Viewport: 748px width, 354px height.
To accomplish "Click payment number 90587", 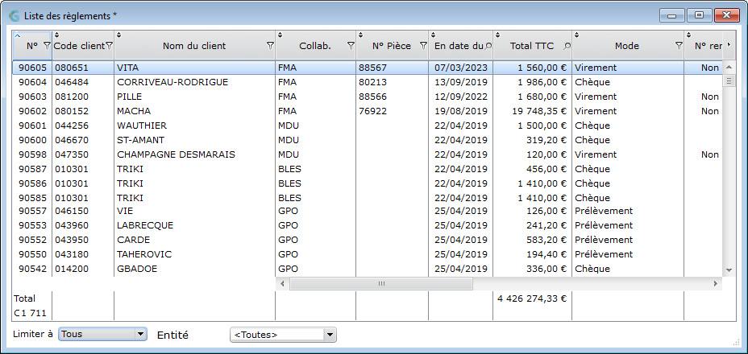I will pos(32,169).
